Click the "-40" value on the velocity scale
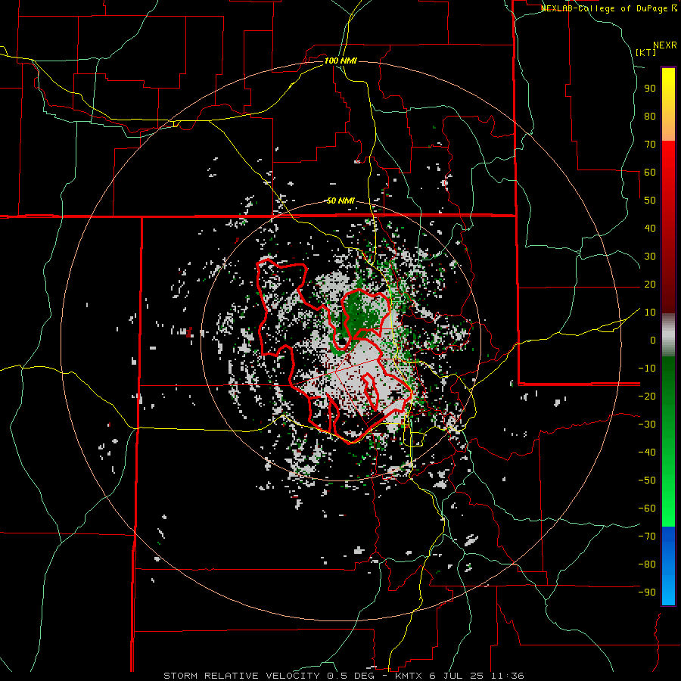This screenshot has height=681, width=681. [x=647, y=452]
